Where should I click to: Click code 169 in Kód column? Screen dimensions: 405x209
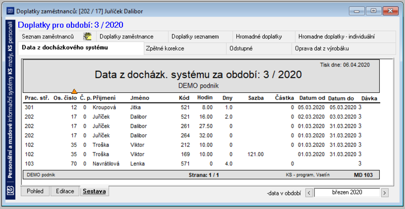click(x=185, y=154)
